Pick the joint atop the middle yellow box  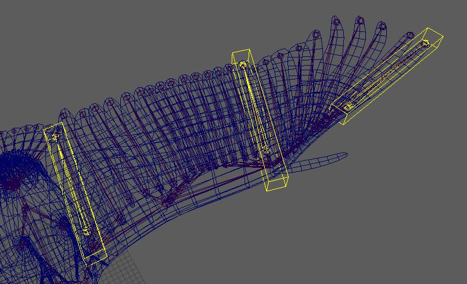click(243, 64)
